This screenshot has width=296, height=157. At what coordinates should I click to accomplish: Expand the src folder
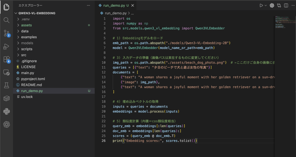tap(24, 55)
